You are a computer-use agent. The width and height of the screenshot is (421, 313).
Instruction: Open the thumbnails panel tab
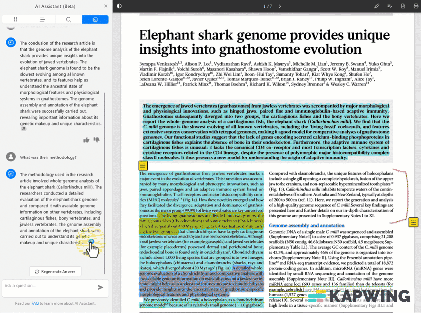click(x=16, y=19)
